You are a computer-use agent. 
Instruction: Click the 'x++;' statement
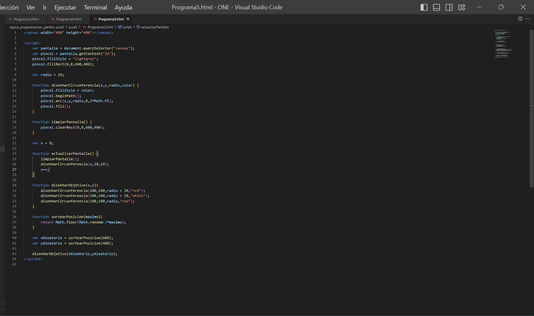click(x=45, y=169)
